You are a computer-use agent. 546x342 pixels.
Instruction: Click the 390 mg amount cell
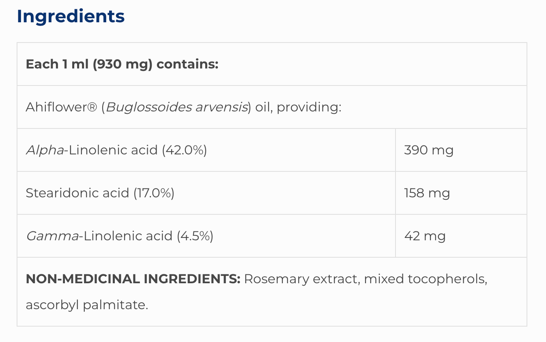coord(429,150)
